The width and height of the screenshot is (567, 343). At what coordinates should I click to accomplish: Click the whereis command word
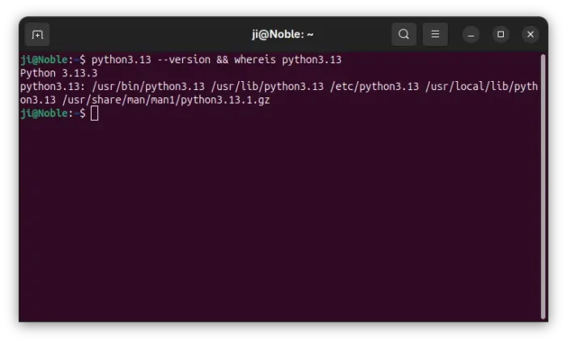(256, 60)
